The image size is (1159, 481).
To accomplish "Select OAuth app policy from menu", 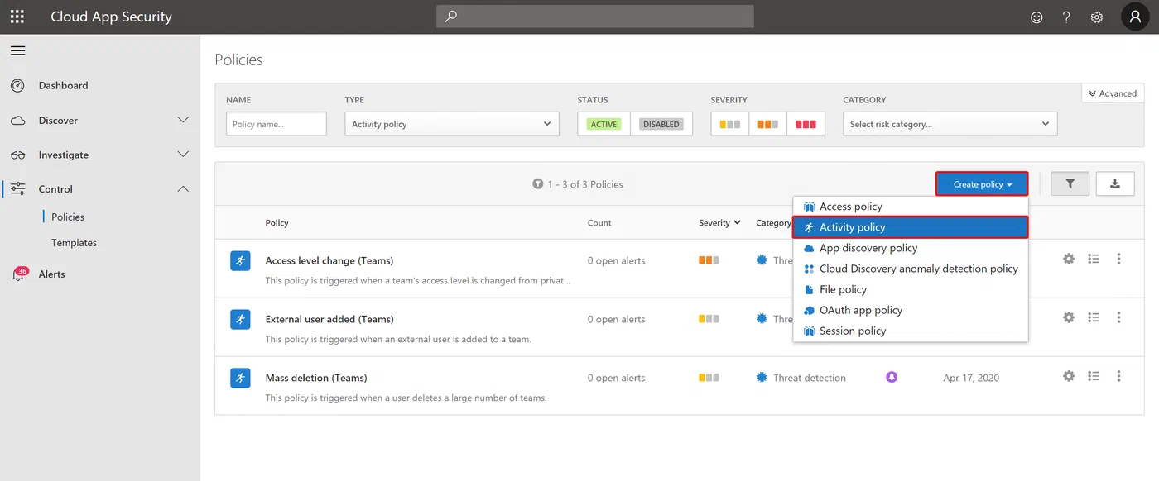I will click(911, 310).
